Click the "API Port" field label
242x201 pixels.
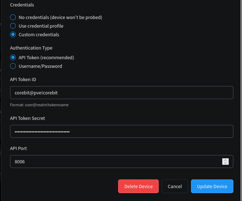tap(18, 148)
